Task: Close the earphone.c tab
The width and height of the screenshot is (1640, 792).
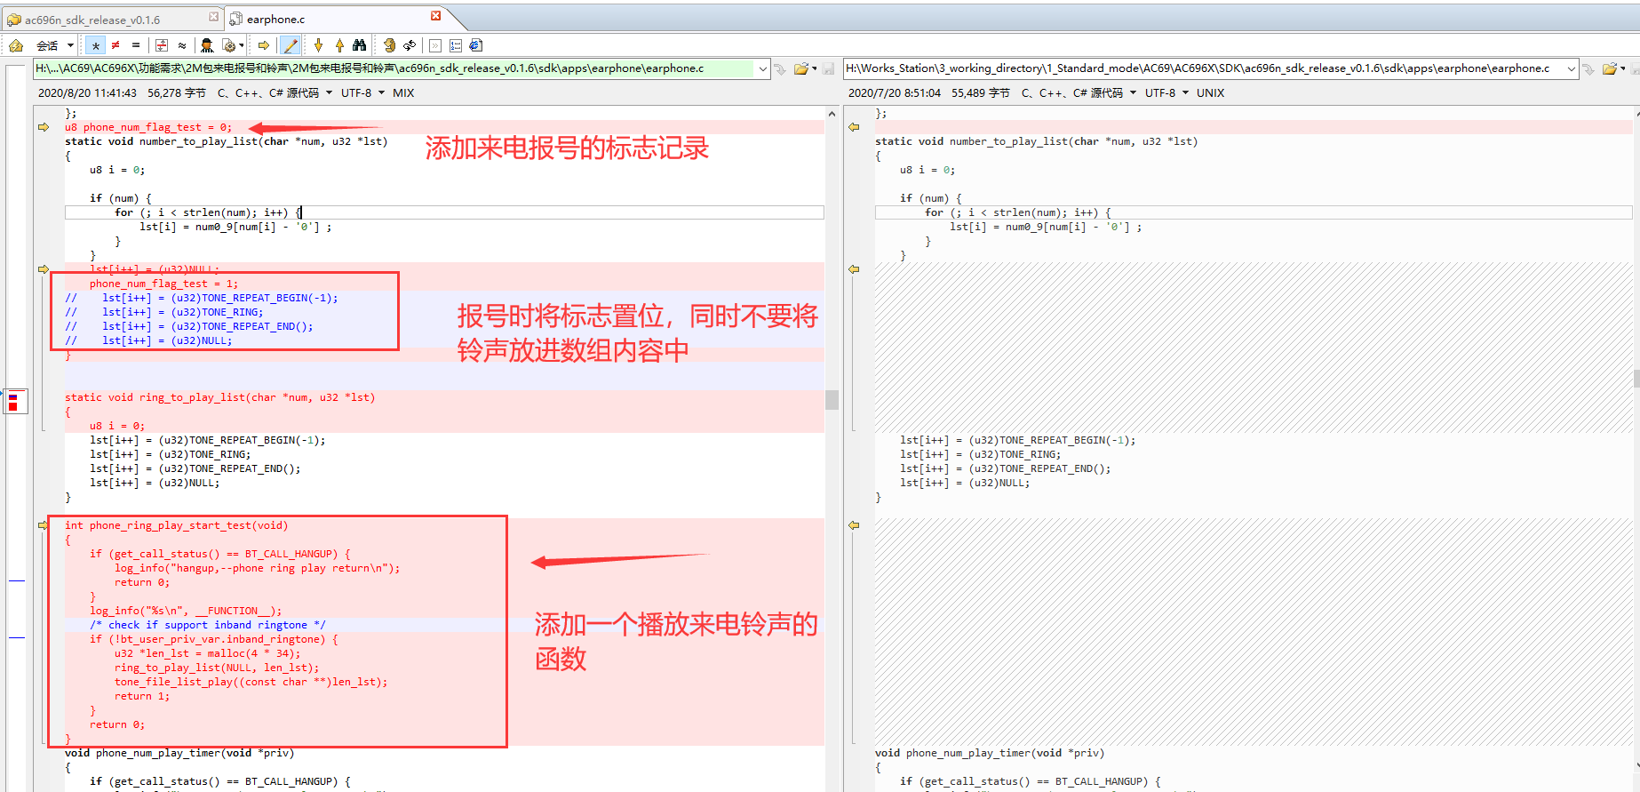Action: pyautogui.click(x=435, y=16)
